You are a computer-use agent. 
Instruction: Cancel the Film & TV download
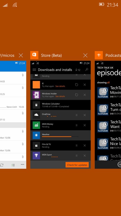point(85,146)
